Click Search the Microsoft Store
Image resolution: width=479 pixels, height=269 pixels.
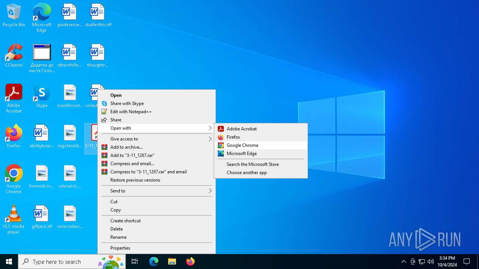coord(261,164)
